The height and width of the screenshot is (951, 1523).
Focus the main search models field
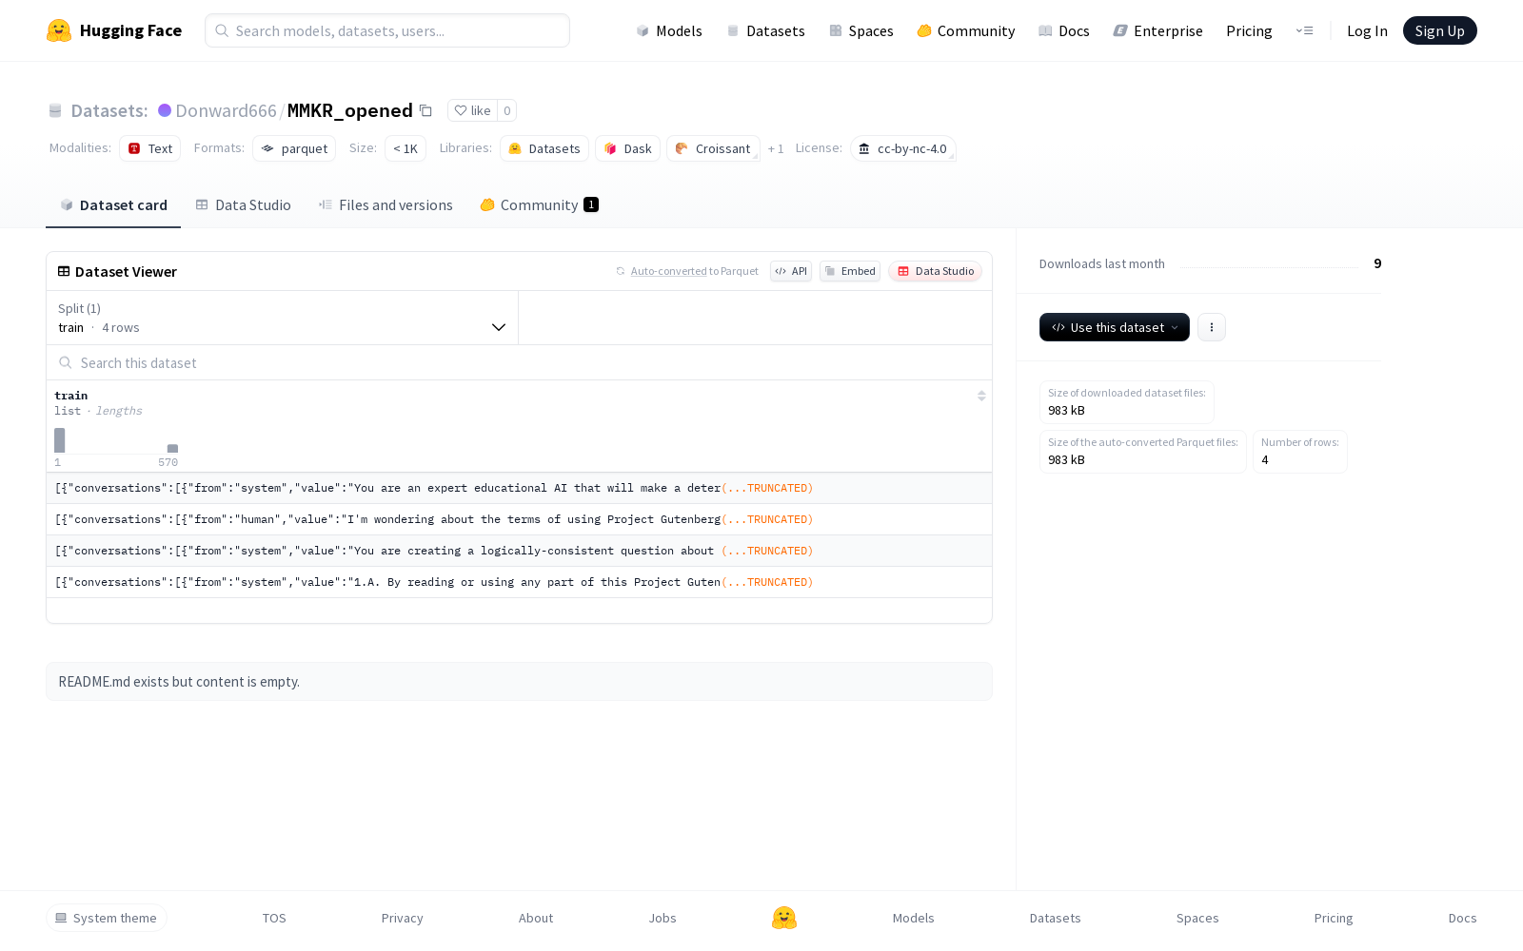387,30
